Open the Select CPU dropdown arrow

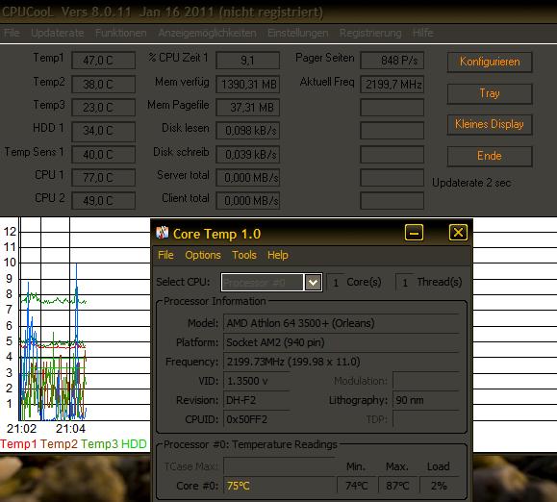(x=313, y=283)
